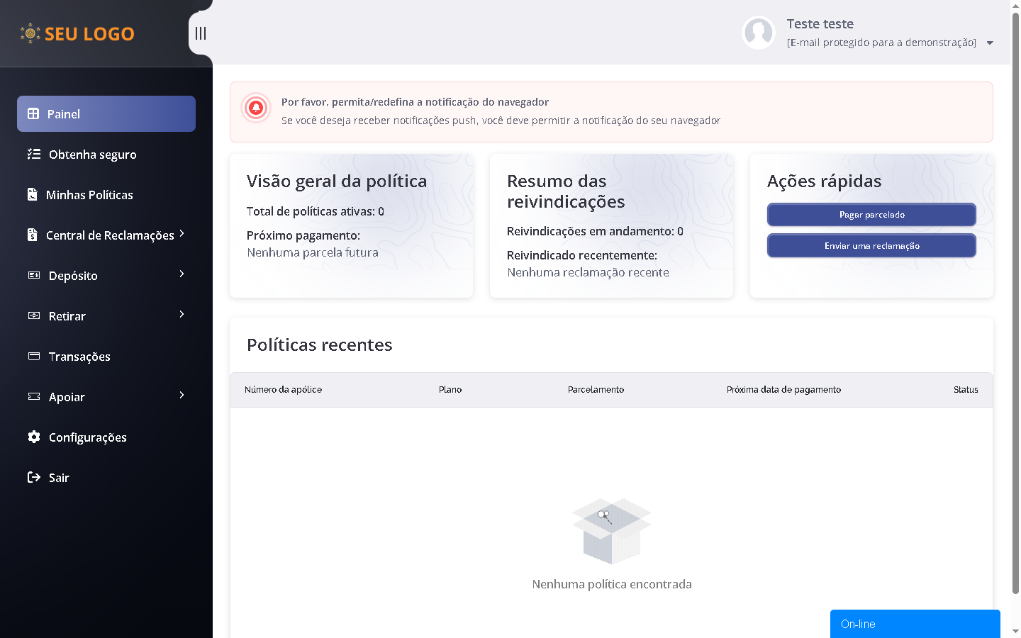Click the red notification bell icon
The height and width of the screenshot is (638, 1021).
tap(256, 108)
